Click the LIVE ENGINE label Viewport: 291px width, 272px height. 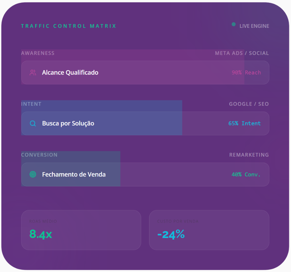point(254,26)
